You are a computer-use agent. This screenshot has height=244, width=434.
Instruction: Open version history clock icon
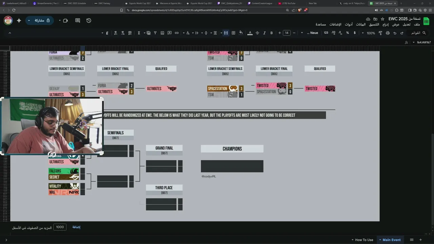(89, 20)
